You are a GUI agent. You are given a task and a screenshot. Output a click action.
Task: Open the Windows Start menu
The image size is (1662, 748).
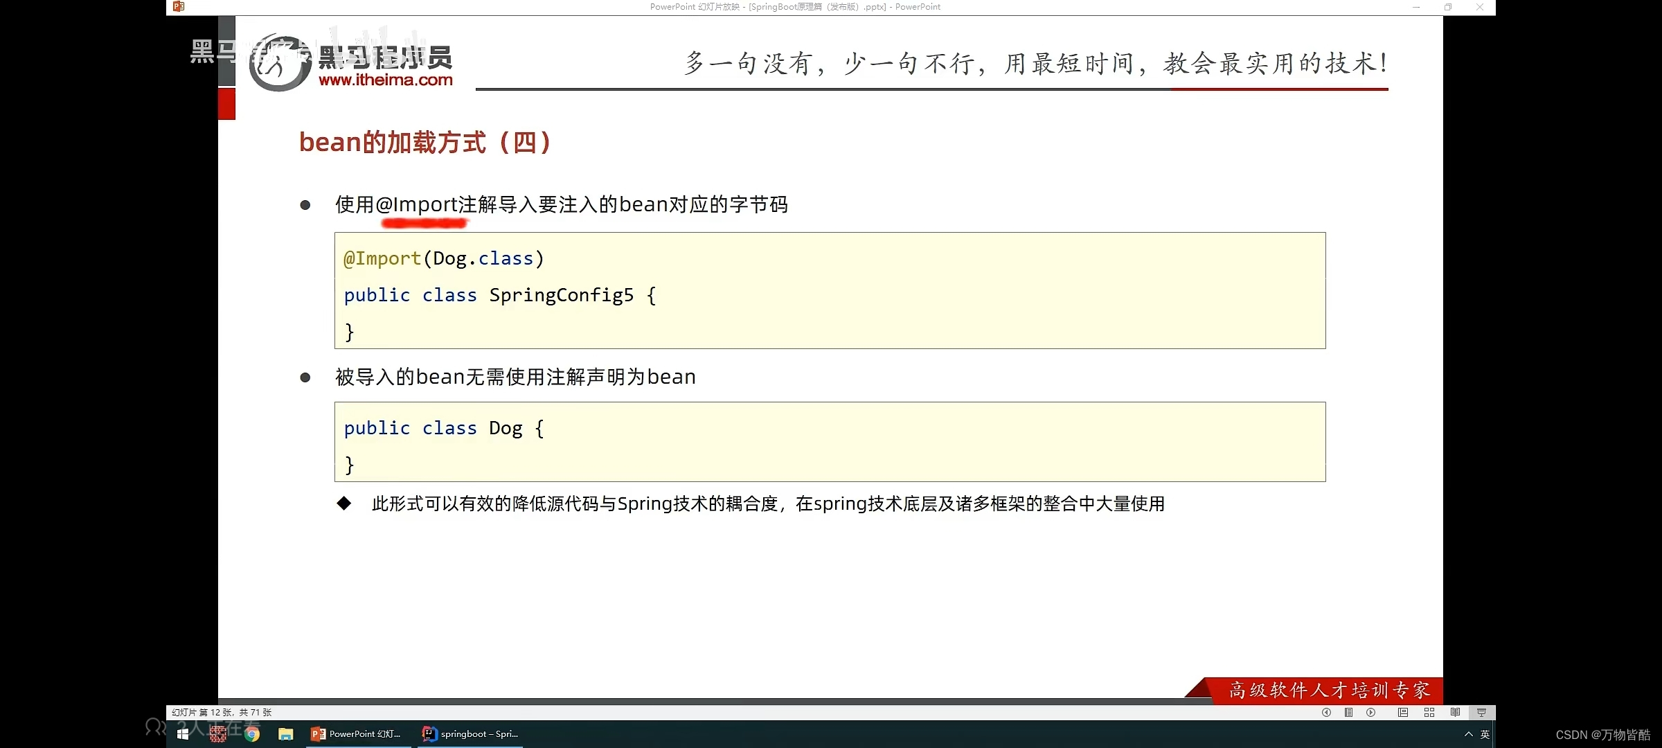pyautogui.click(x=183, y=734)
